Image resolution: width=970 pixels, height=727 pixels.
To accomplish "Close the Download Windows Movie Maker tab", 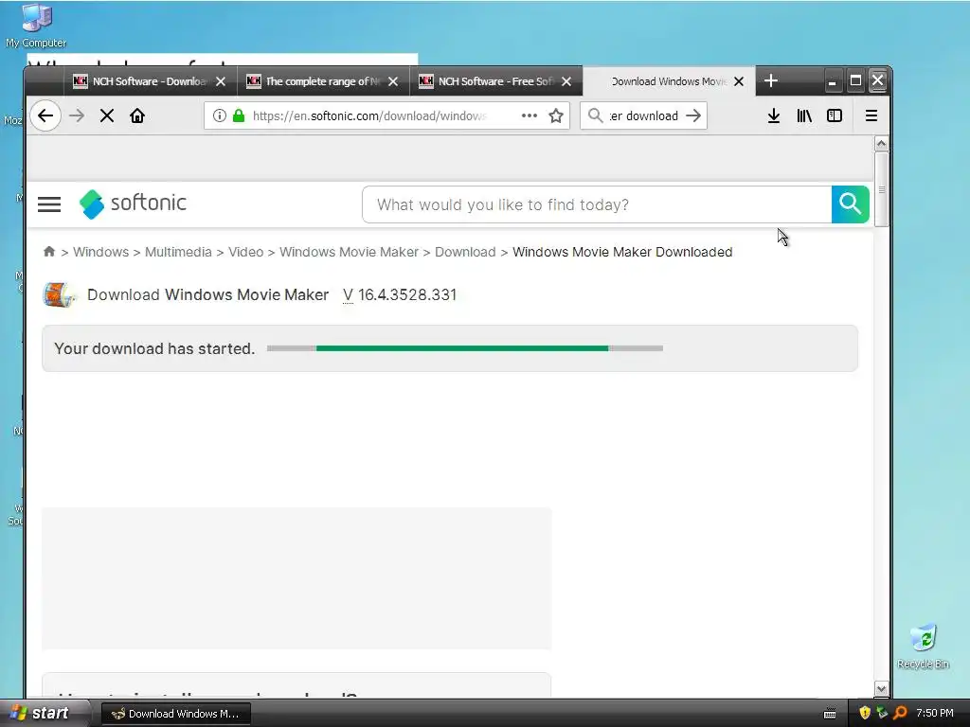I will coord(739,81).
